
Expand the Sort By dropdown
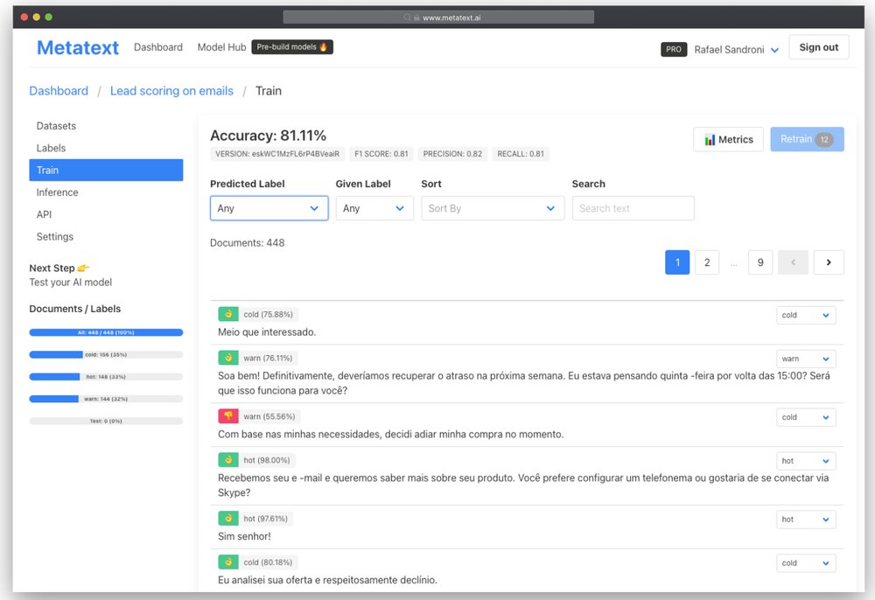(x=492, y=208)
